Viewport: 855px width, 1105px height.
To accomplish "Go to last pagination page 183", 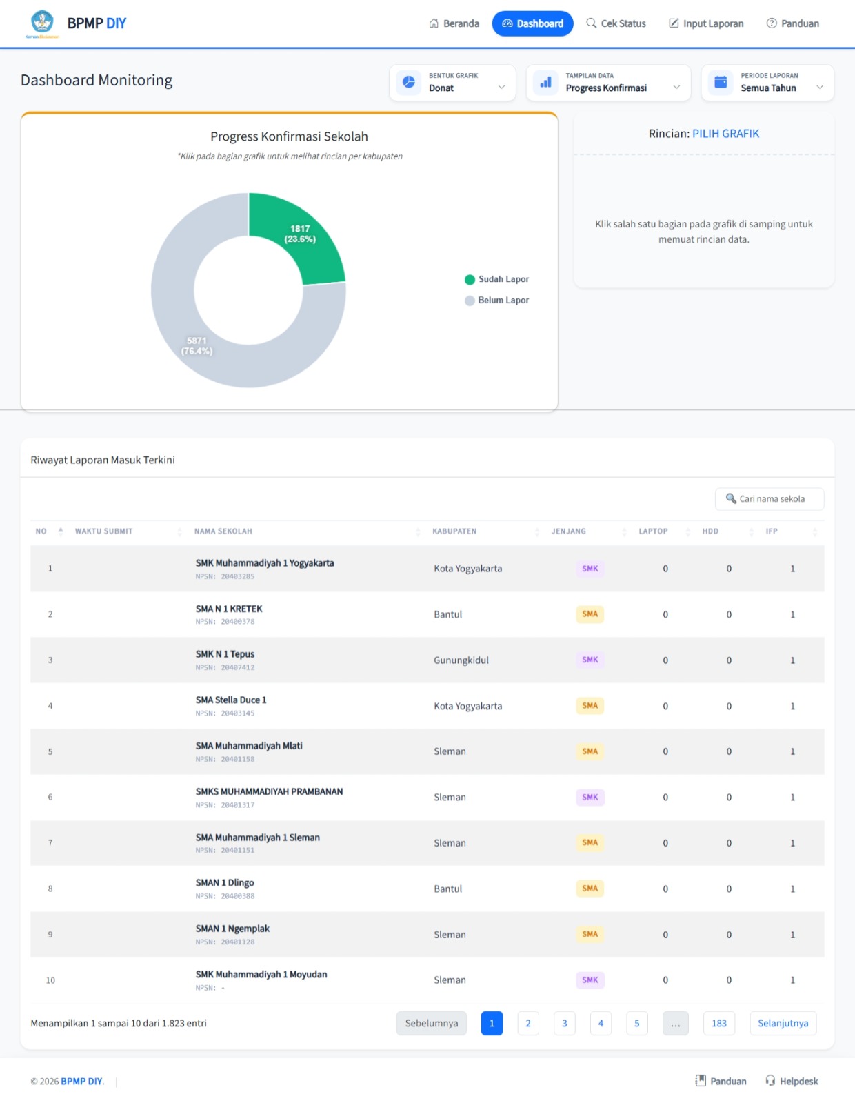I will point(719,1023).
